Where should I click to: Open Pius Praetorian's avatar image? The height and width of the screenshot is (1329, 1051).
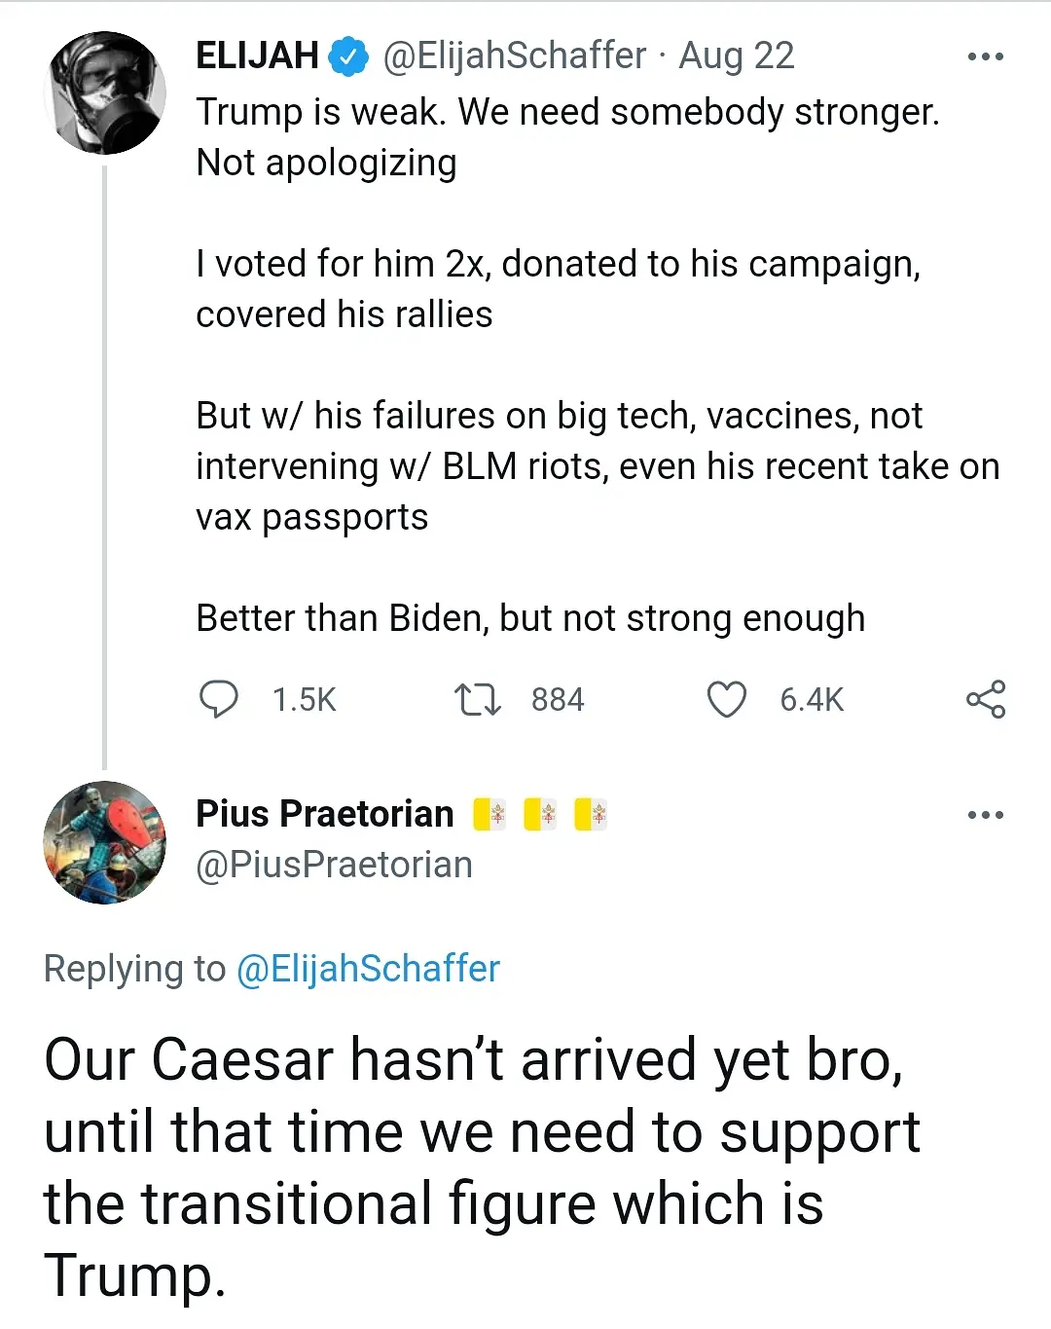pos(104,842)
